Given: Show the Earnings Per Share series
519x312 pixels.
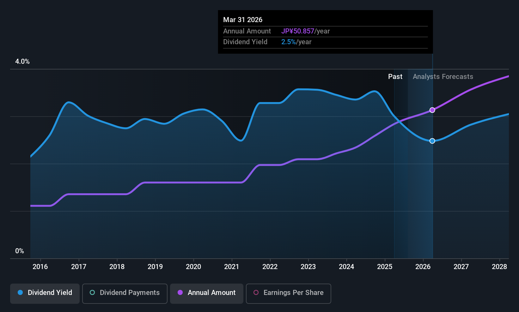Looking at the screenshot, I should tap(288, 293).
